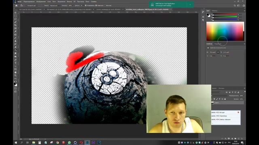The image size is (259, 145).
Task: Close the active document tab
Action: 171,9
